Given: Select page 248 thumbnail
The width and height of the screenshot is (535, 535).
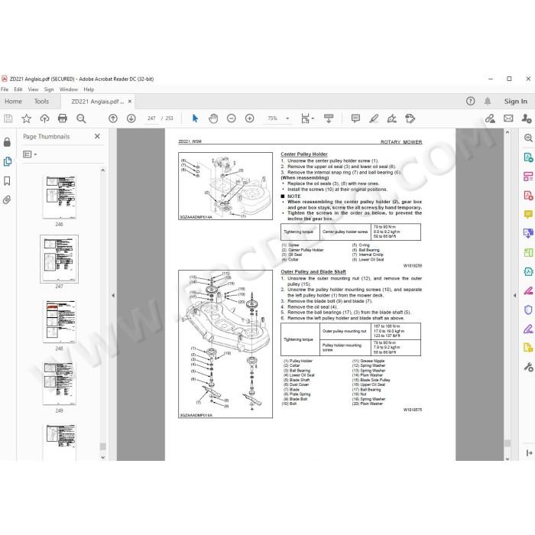Looking at the screenshot, I should (60, 322).
